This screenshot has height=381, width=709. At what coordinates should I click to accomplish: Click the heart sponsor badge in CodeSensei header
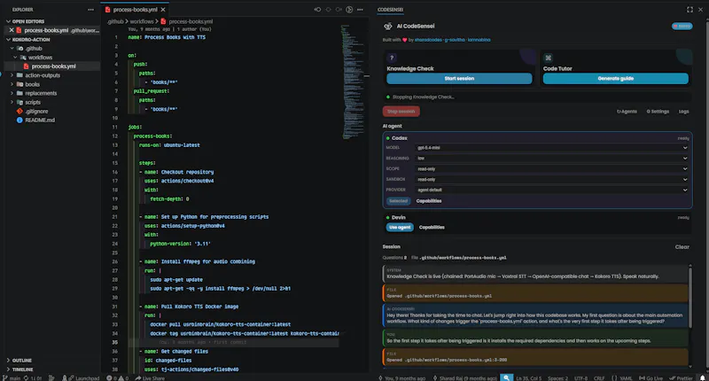682,27
